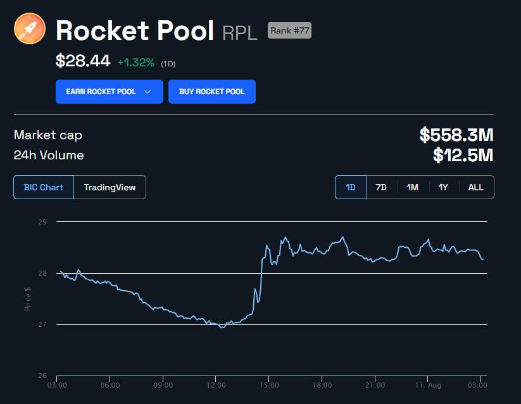Switch to the BIC Chart tab
Screen dimensions: 521x404
pos(44,187)
